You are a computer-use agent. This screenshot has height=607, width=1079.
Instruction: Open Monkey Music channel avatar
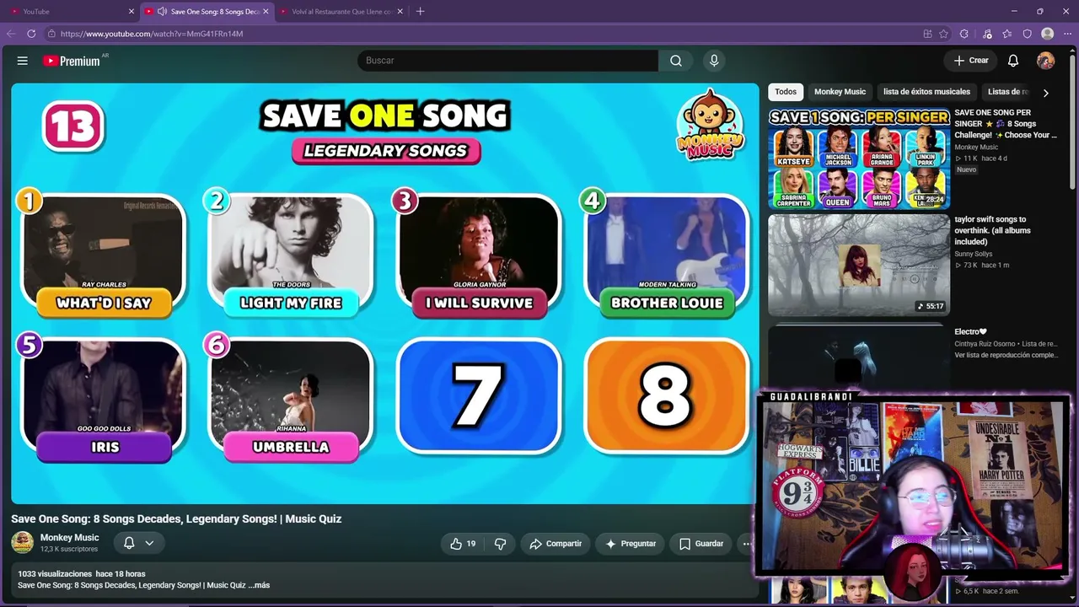point(23,543)
